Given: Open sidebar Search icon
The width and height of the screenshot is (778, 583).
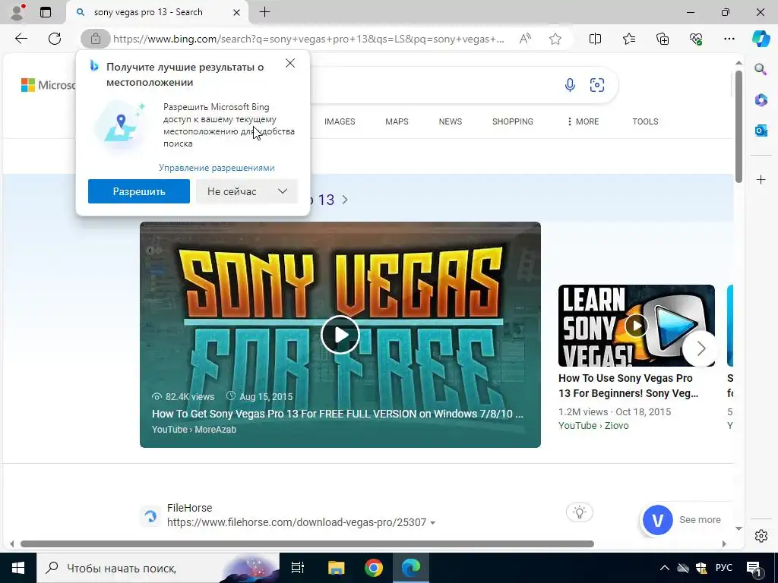Looking at the screenshot, I should (x=761, y=69).
